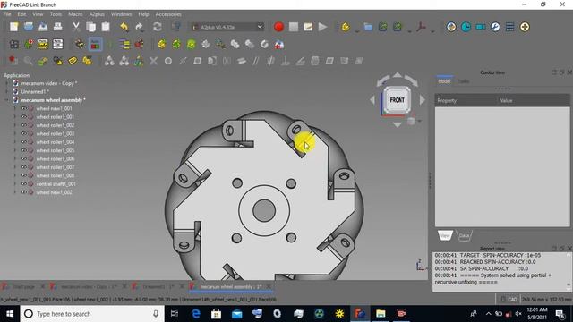
Task: Toggle visibility eye of wheel roller1_005
Action: pos(24,150)
